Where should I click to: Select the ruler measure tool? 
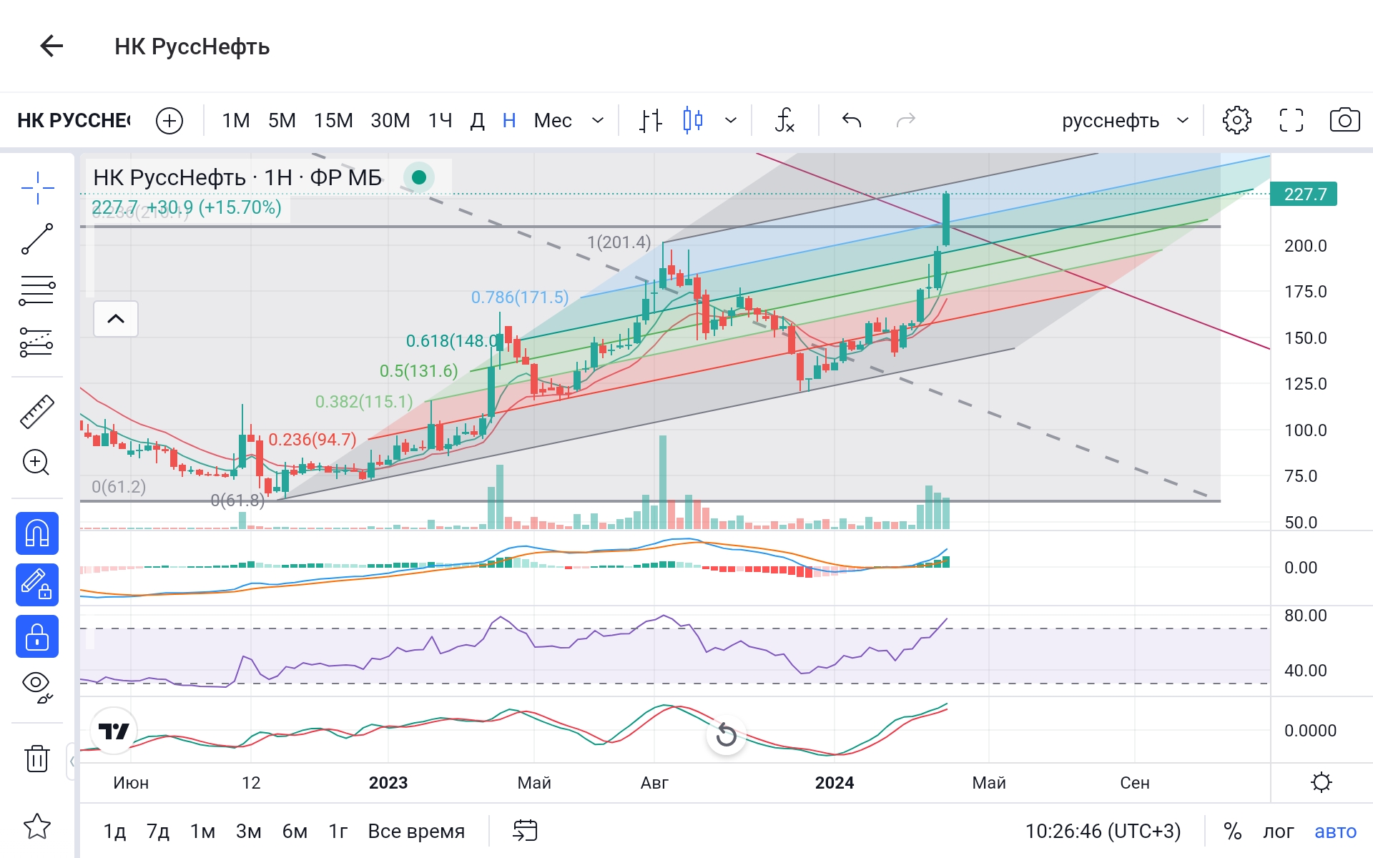click(37, 412)
